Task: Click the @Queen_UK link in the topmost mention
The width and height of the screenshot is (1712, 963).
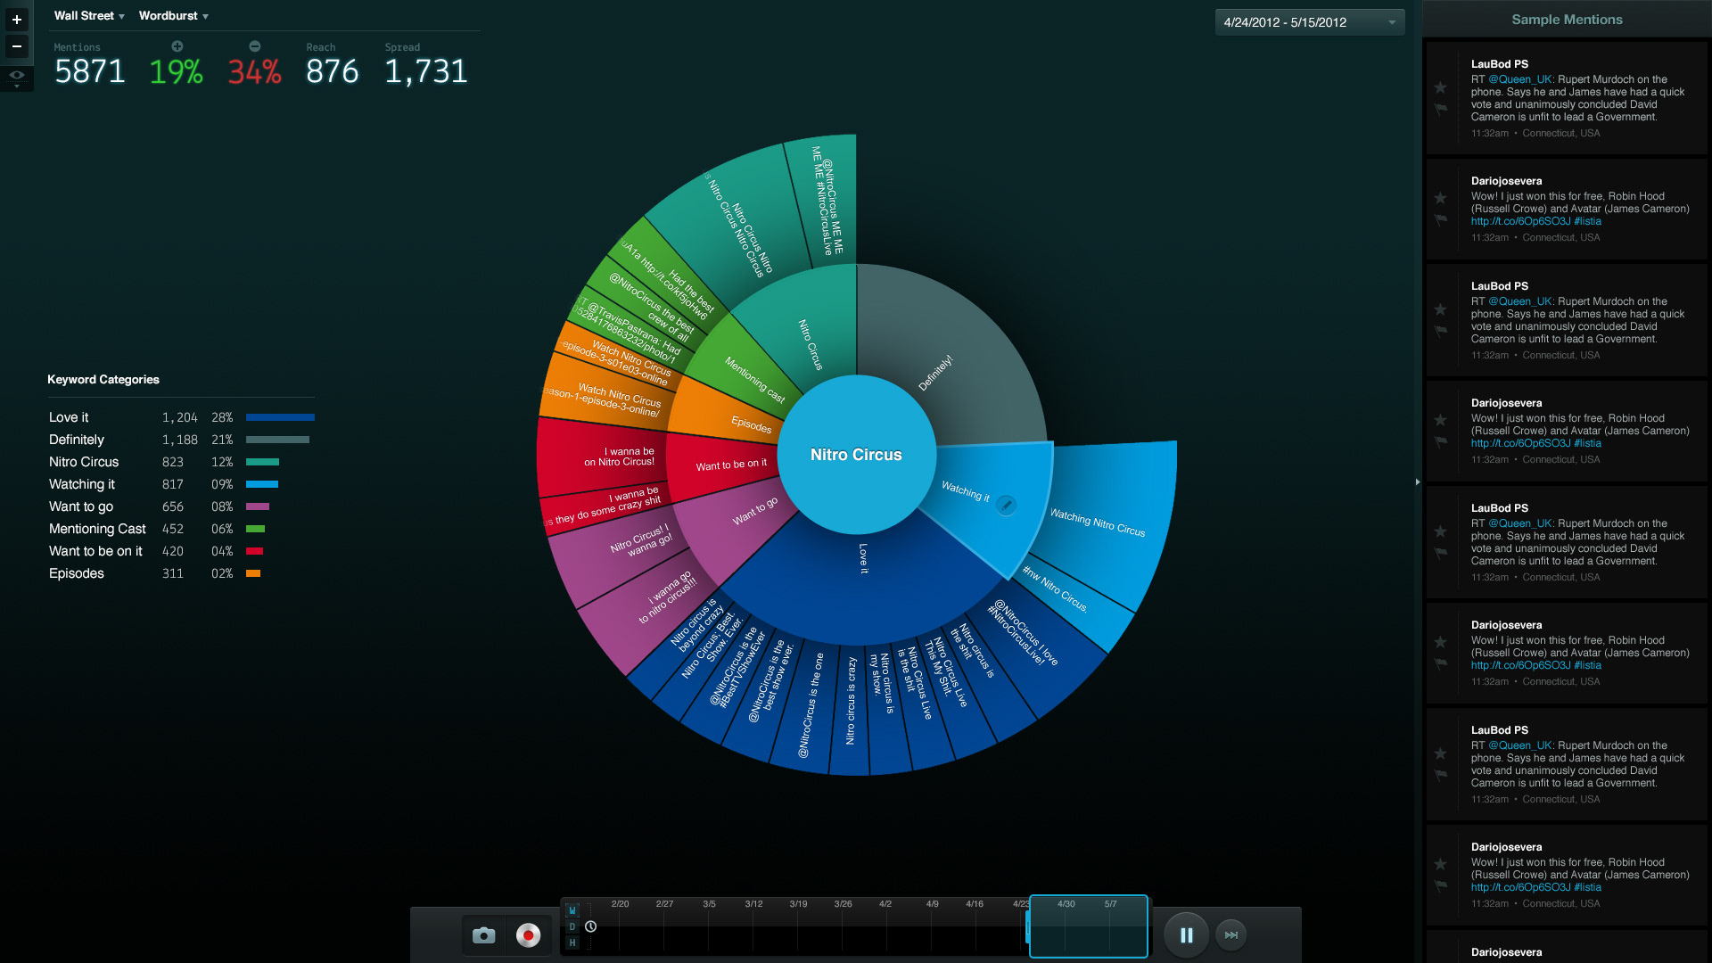Action: click(x=1520, y=79)
